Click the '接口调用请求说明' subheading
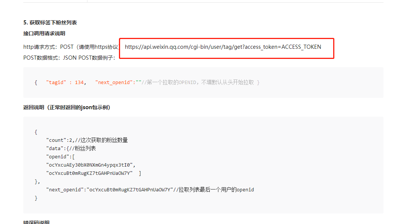Viewport: 406px width, 224px height. tap(44, 33)
